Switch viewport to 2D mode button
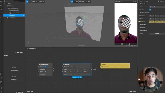 [x=30, y=2]
